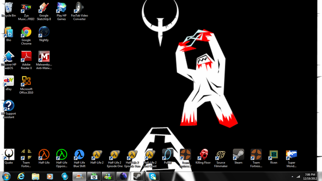Open the Recycle Bin desktop icon
The width and height of the screenshot is (322, 181).
tap(9, 10)
